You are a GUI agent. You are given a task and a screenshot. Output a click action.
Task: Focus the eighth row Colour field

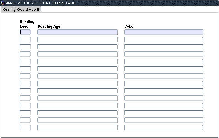(x=164, y=84)
